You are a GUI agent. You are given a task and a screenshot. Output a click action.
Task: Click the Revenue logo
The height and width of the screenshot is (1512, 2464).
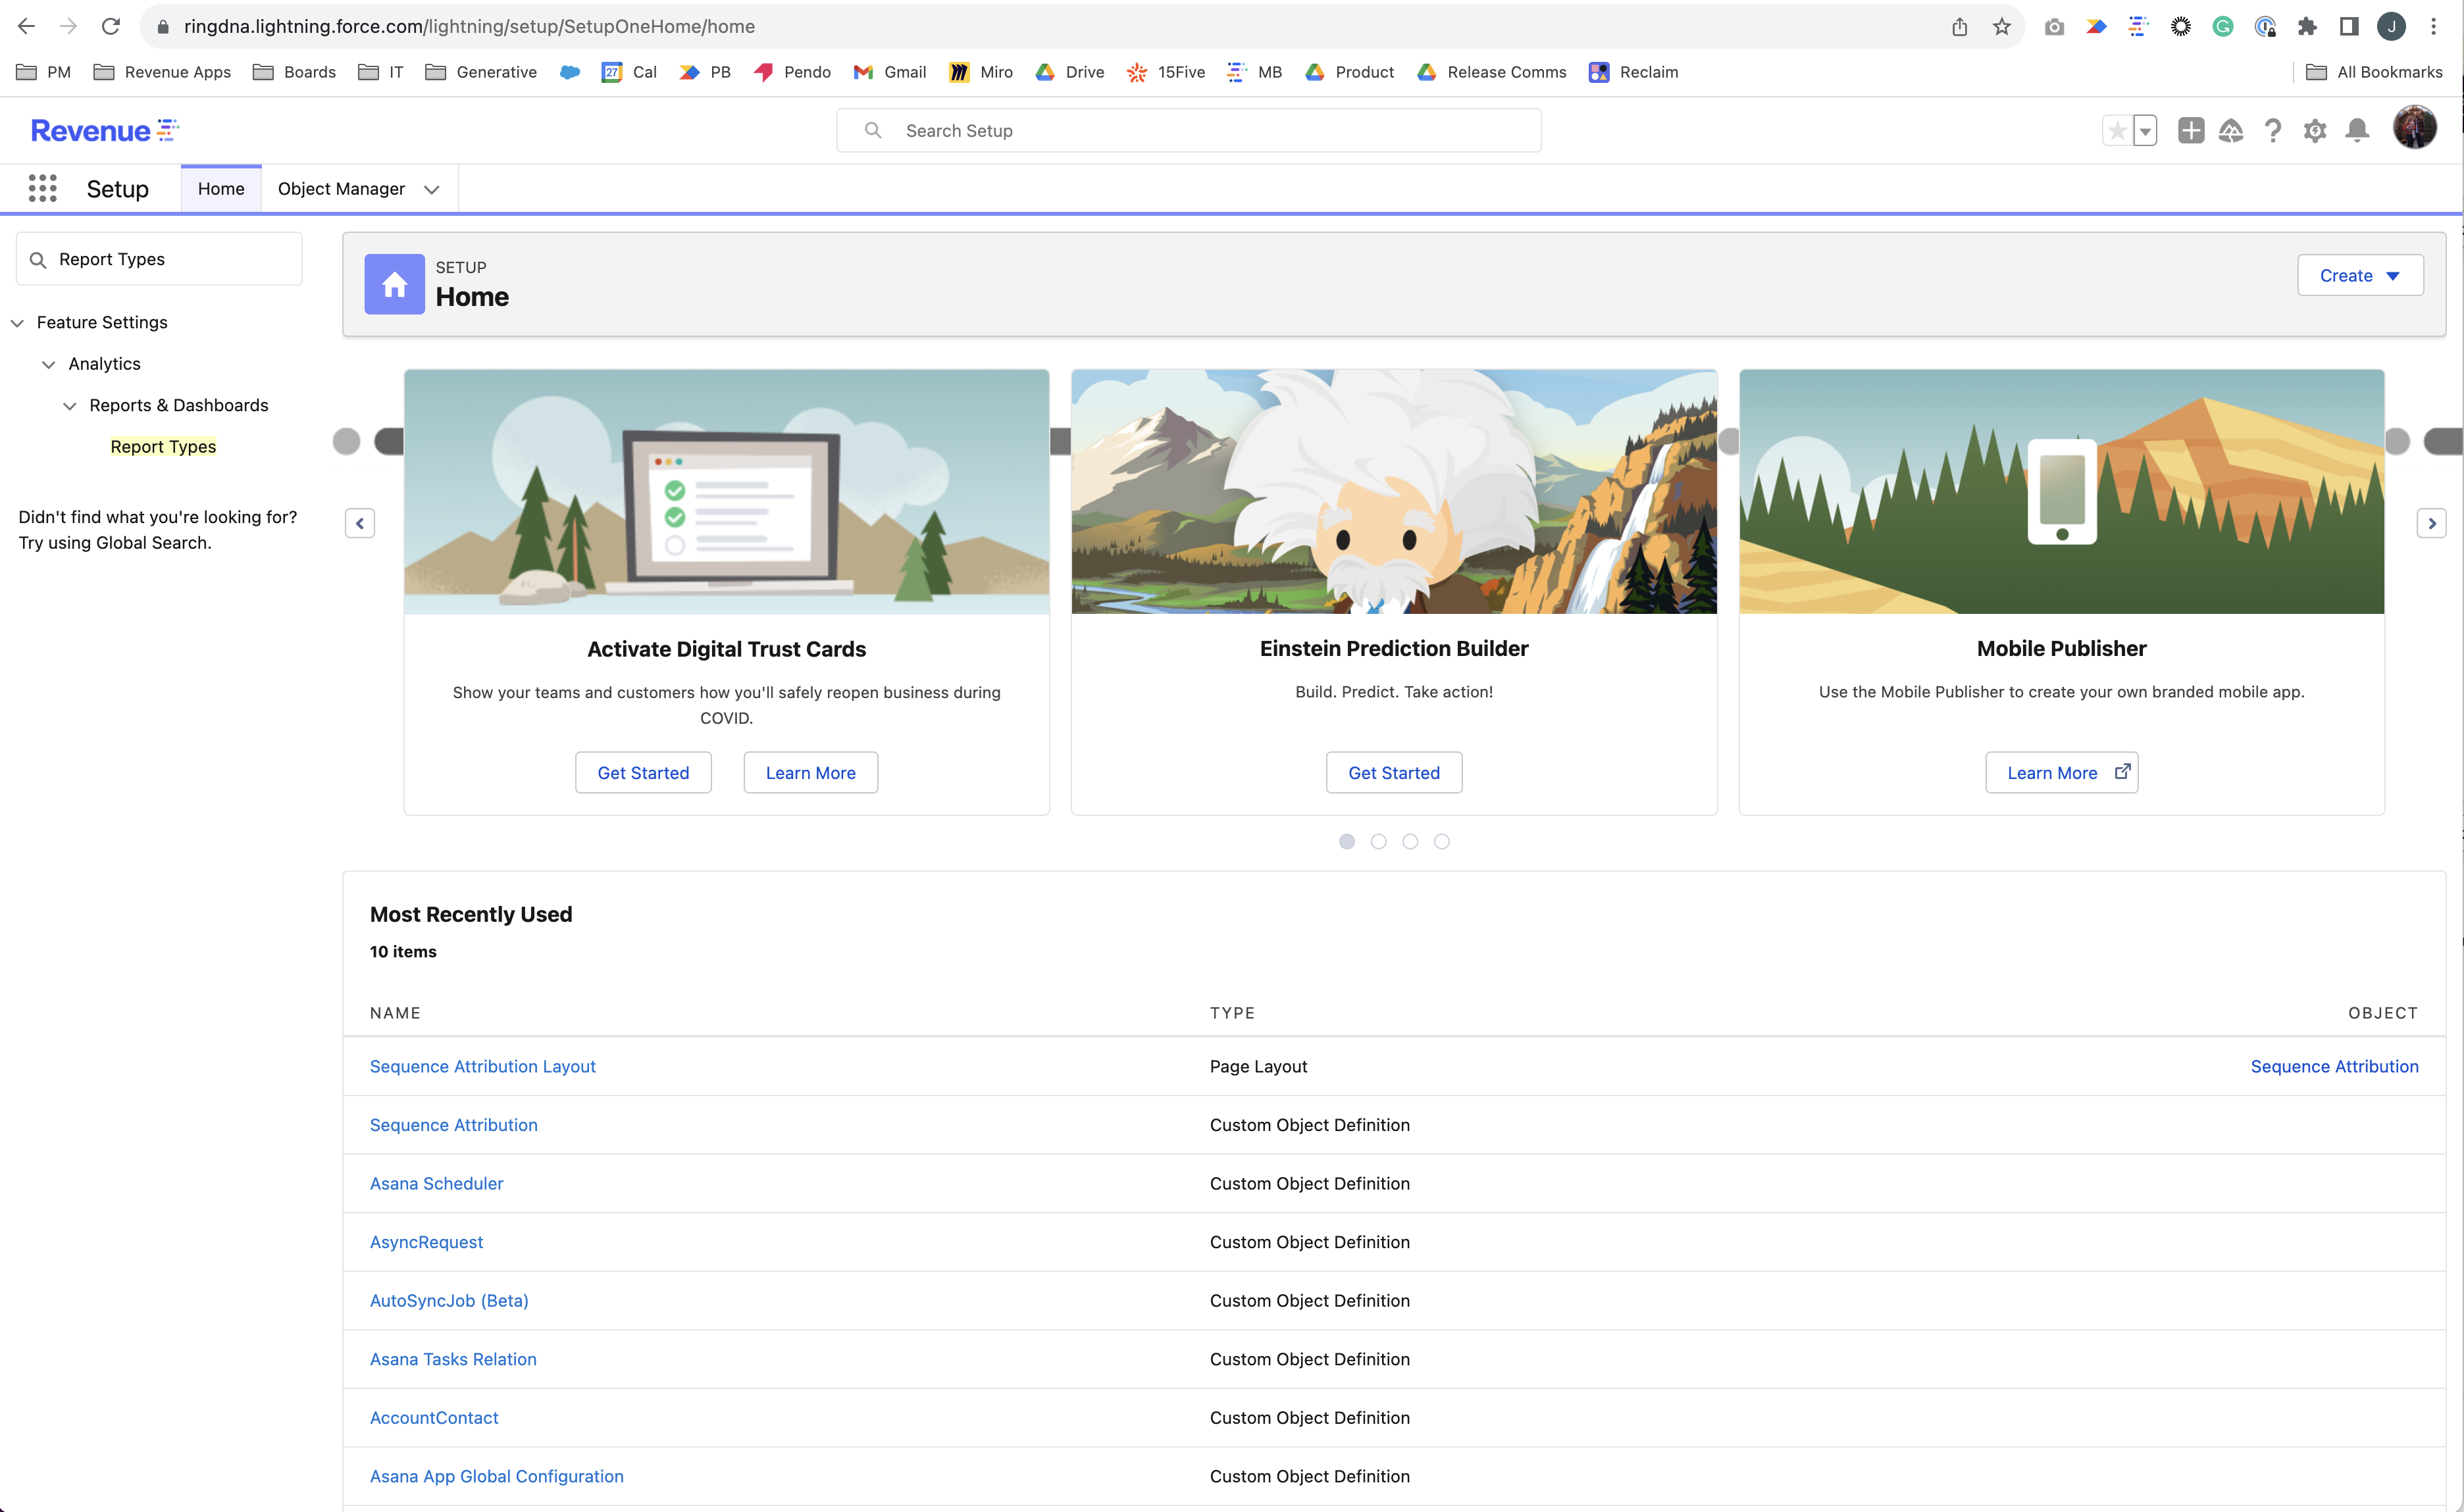coord(105,130)
